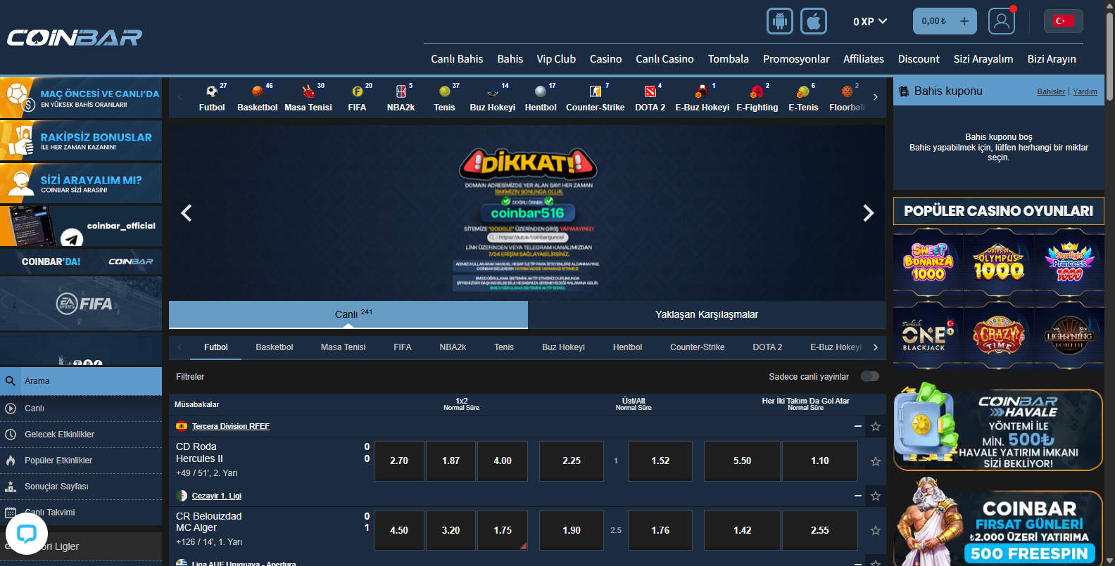1115x566 pixels.
Task: Select Basketbol icon in sports bar
Action: point(258,97)
